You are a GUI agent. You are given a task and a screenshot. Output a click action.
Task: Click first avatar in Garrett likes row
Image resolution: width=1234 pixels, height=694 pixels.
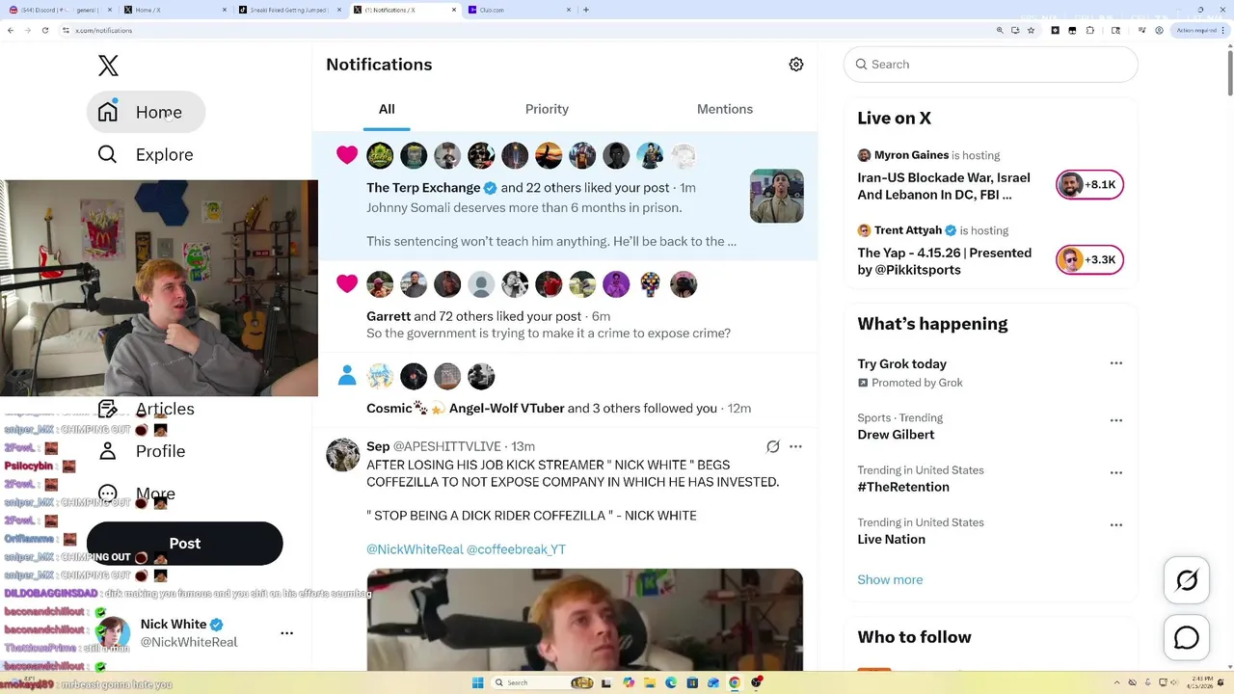coord(380,284)
